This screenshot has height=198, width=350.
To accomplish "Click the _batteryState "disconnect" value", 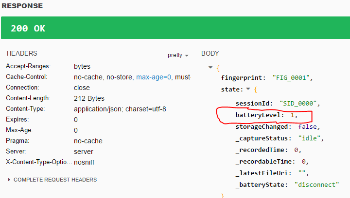I will point(317,184).
